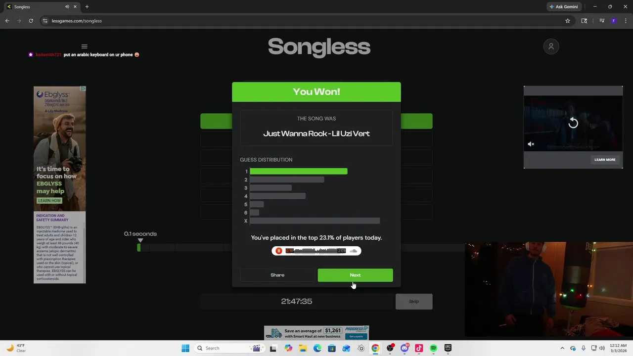Open Epic Games launcher in taskbar
The image size is (633, 356).
tap(448, 348)
